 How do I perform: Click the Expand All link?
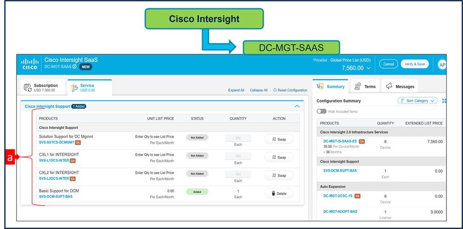coord(236,91)
